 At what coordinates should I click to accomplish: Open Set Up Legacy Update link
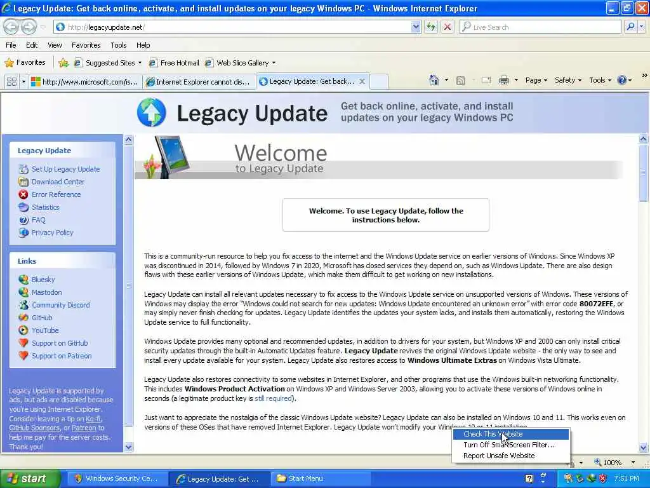click(x=65, y=169)
